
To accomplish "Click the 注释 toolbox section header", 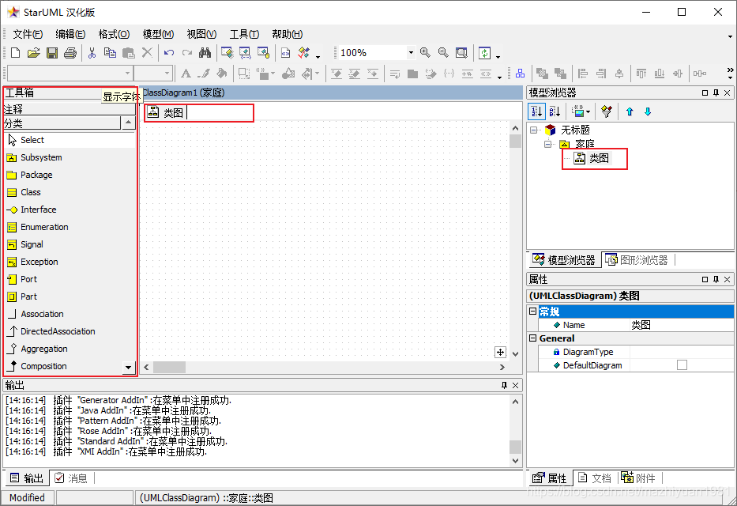I will [70, 110].
